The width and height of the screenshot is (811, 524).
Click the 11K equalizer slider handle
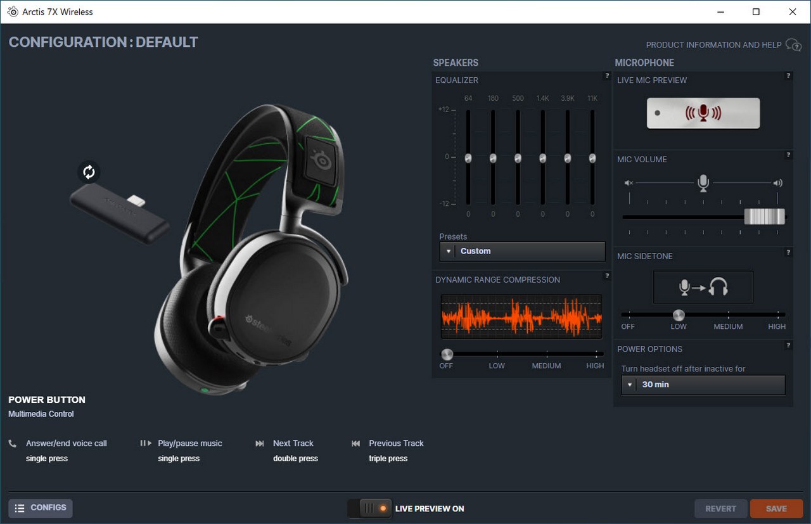pyautogui.click(x=592, y=158)
